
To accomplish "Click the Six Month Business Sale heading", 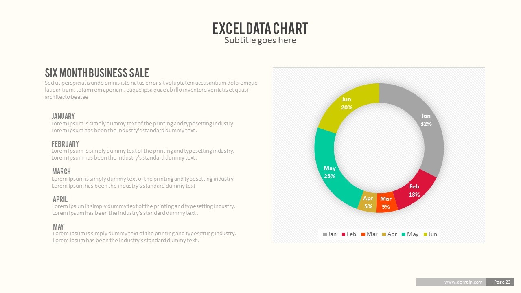I will (x=97, y=73).
